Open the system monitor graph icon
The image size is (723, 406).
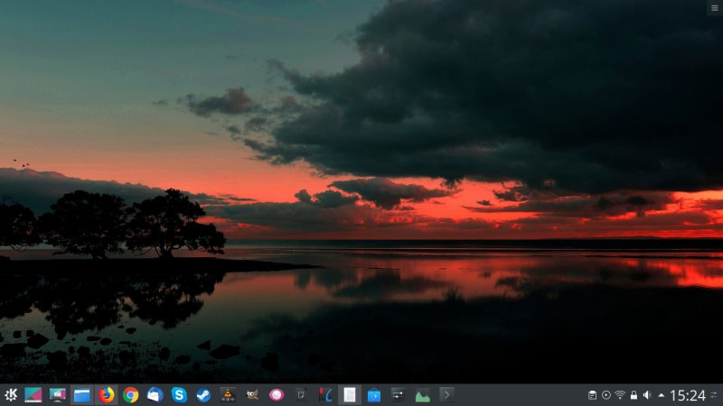[422, 394]
